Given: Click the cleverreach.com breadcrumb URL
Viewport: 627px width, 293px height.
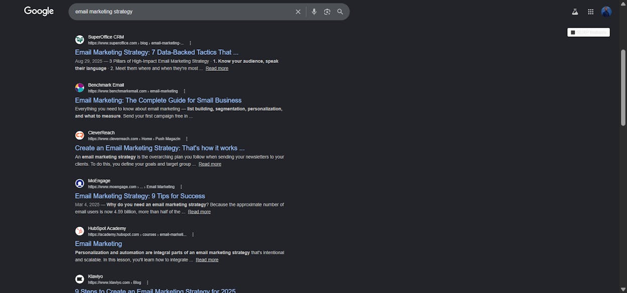Looking at the screenshot, I should 134,139.
